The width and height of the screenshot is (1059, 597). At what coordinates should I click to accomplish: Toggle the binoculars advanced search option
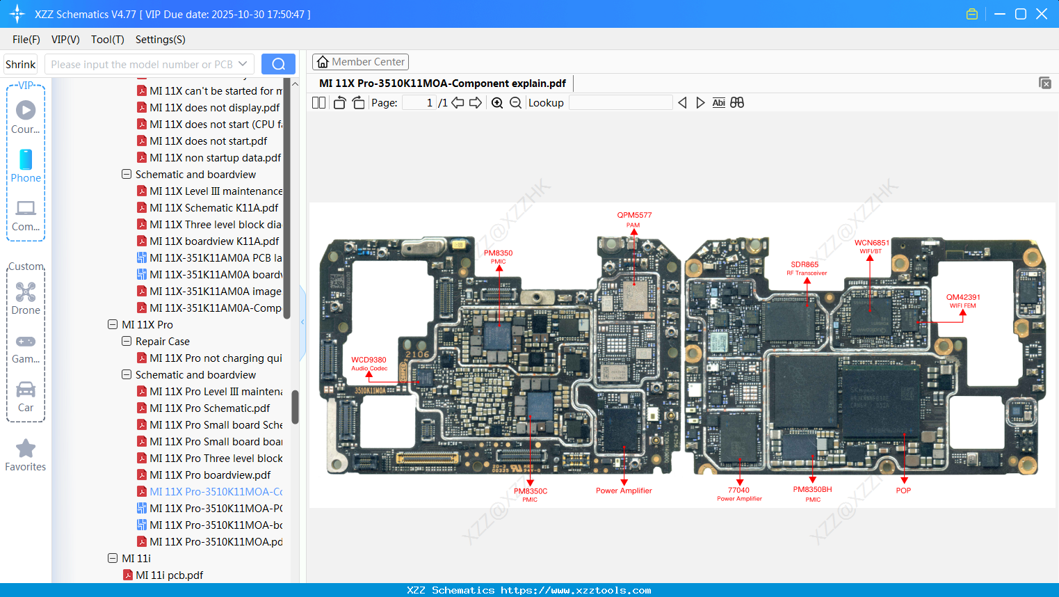[x=737, y=102]
